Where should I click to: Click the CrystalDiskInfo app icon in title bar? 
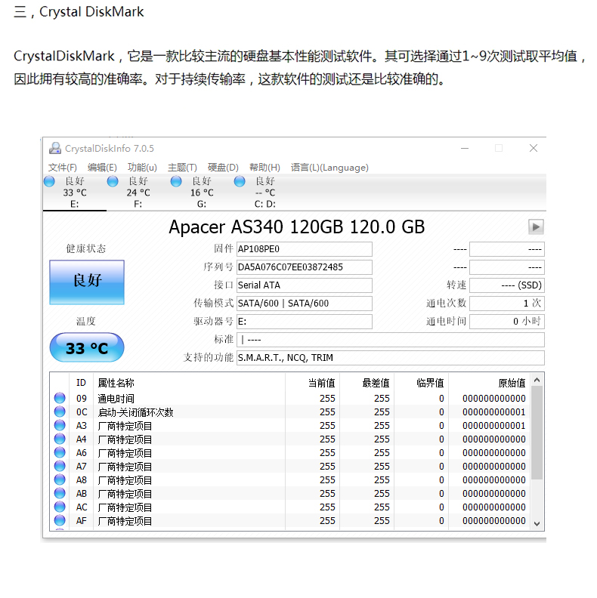click(55, 148)
